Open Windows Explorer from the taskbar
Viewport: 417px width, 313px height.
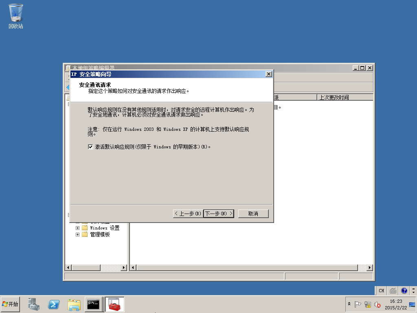click(74, 304)
